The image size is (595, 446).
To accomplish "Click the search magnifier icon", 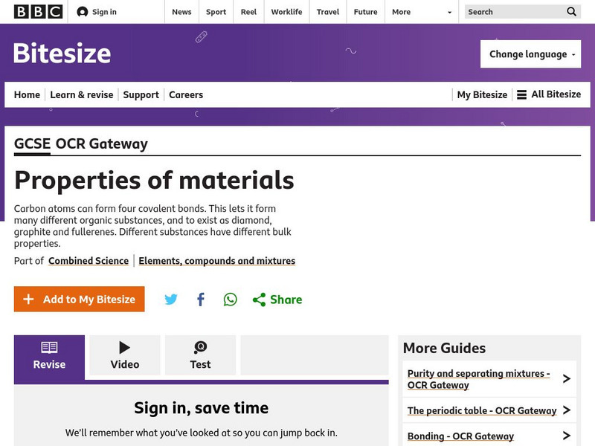I will tap(571, 12).
